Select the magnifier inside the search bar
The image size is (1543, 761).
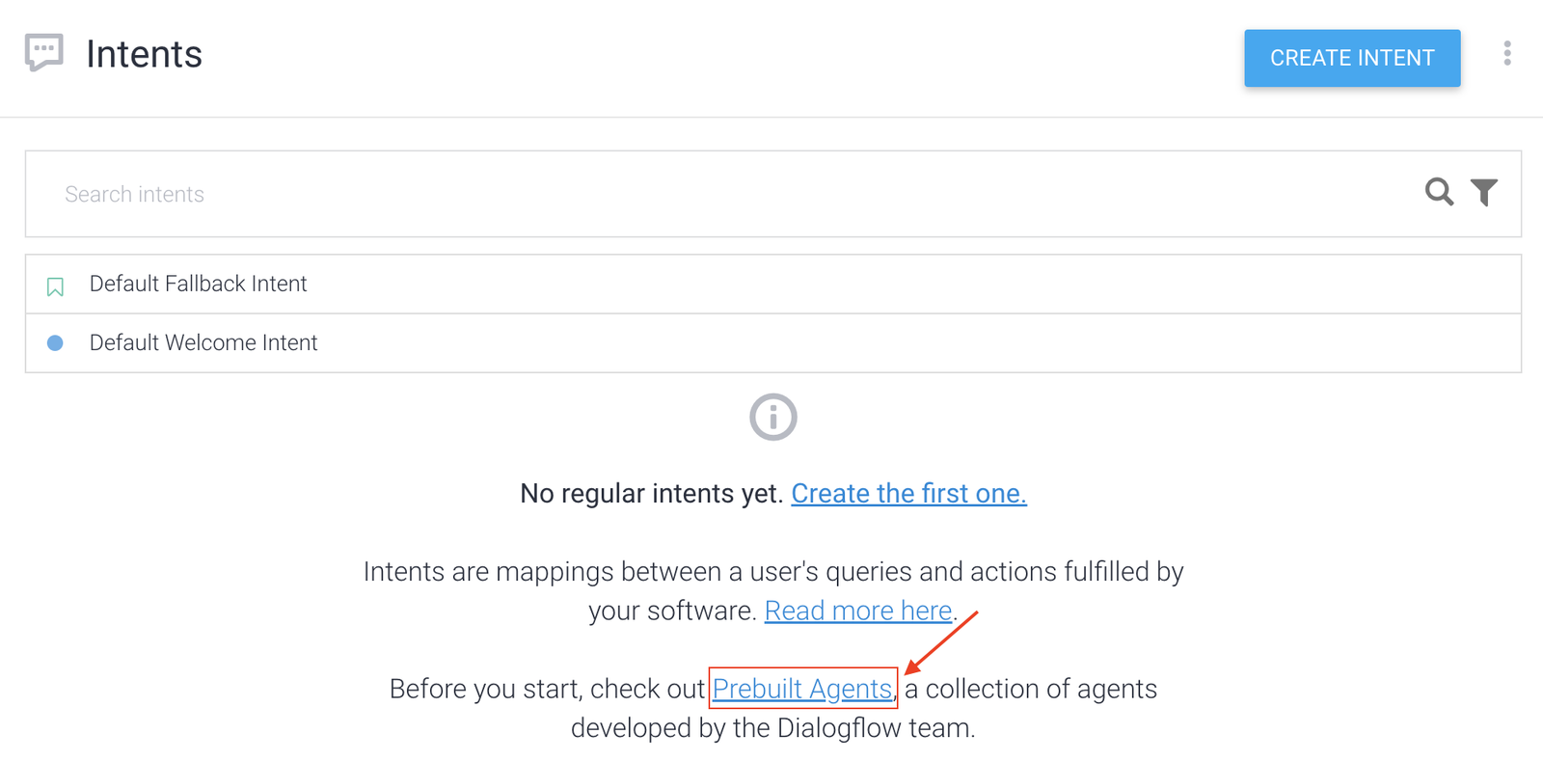pyautogui.click(x=1439, y=193)
